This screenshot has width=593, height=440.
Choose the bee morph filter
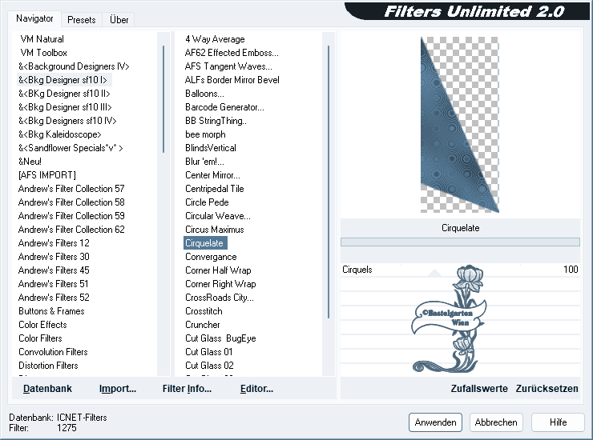pyautogui.click(x=205, y=134)
